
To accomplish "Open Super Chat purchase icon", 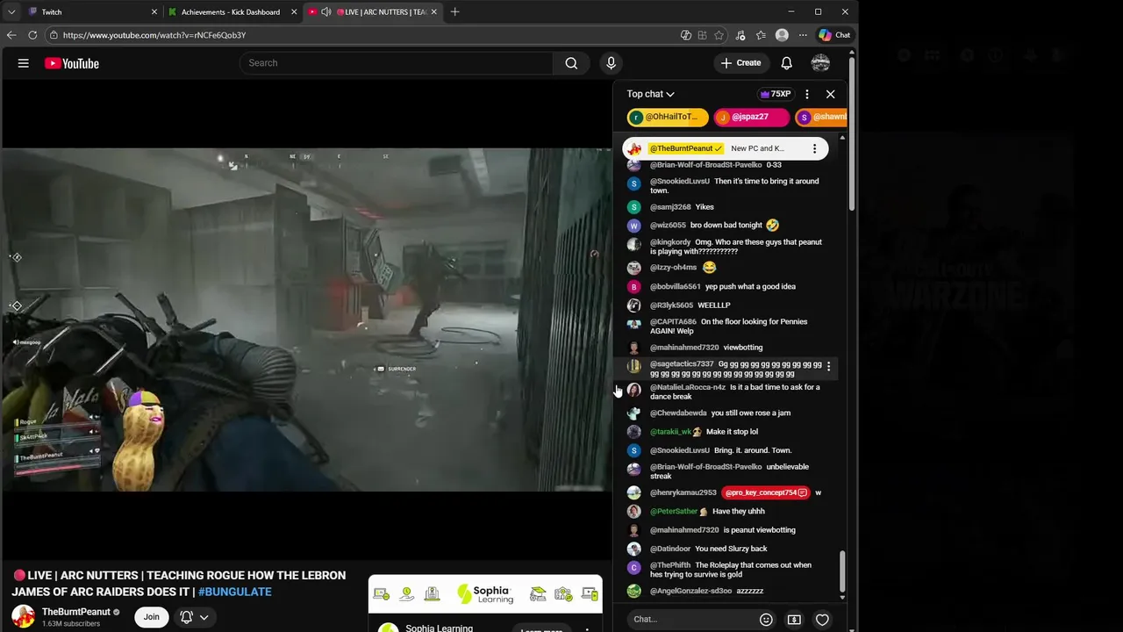I will (x=794, y=620).
